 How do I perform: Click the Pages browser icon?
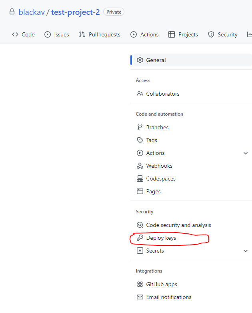click(x=140, y=191)
